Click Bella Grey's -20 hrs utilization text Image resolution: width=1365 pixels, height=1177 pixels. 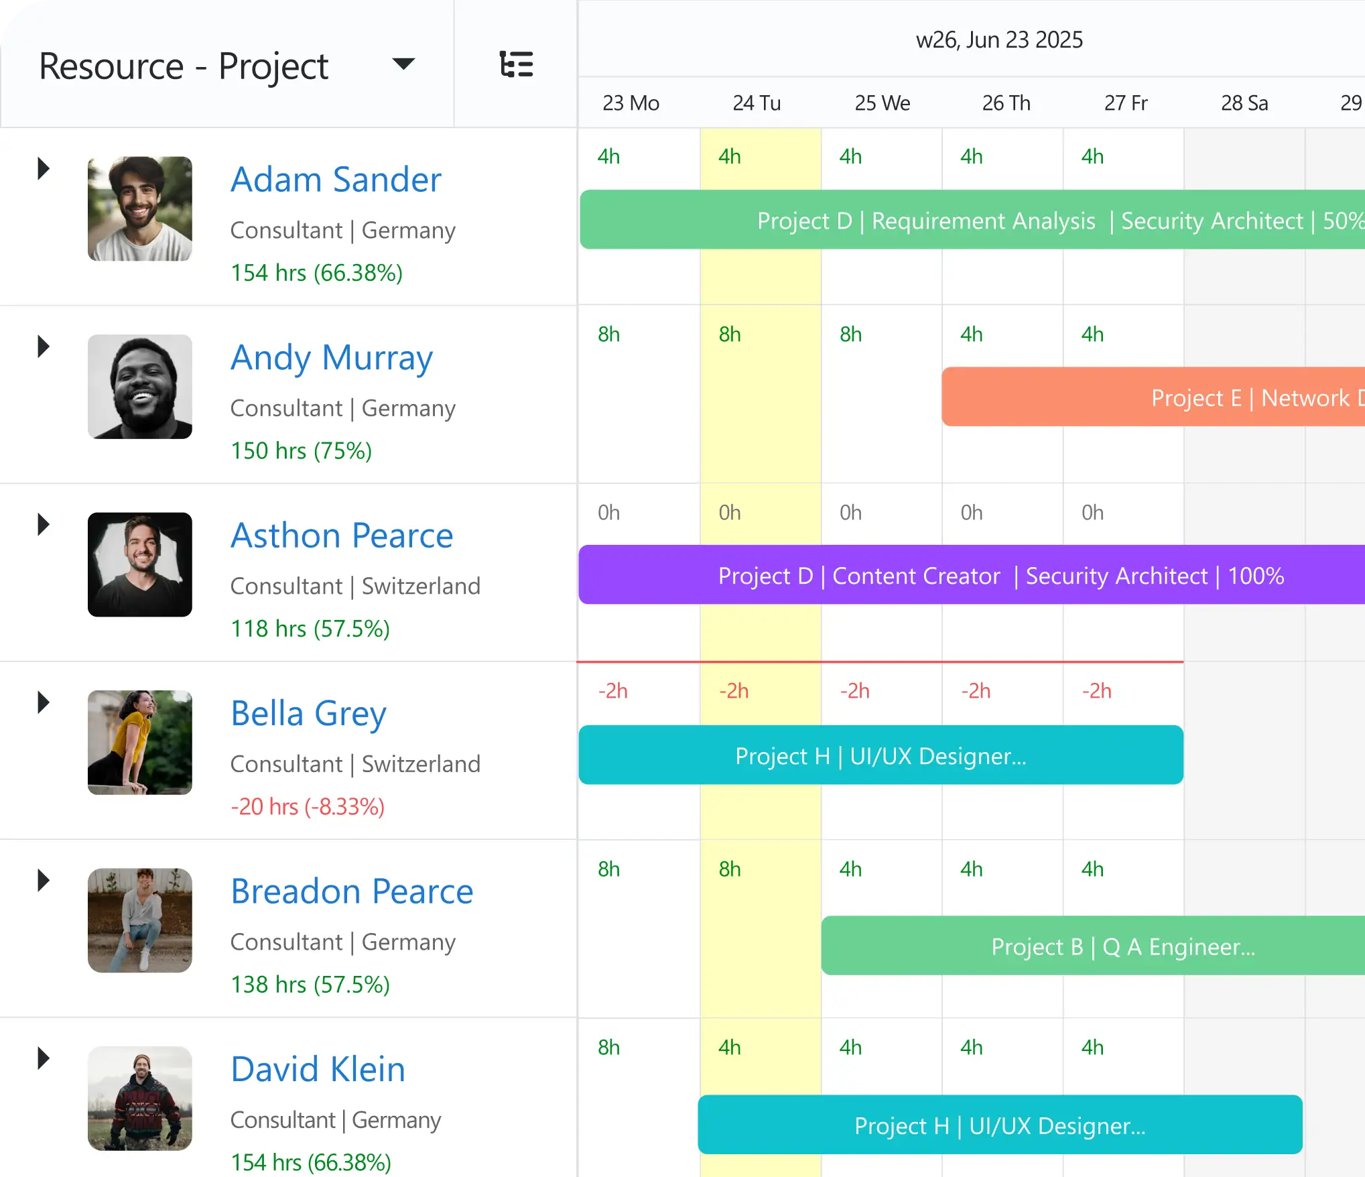coord(308,806)
